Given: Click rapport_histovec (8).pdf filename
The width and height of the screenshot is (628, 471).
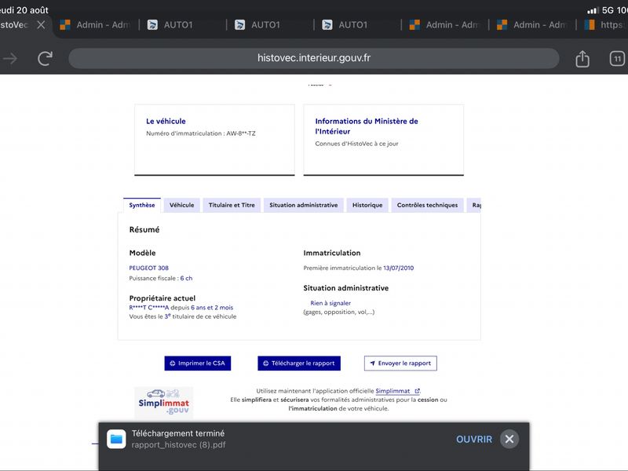Looking at the screenshot, I should pos(179,445).
